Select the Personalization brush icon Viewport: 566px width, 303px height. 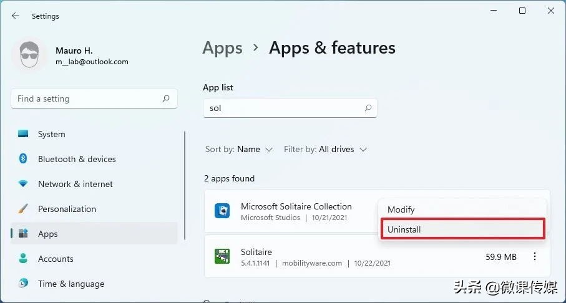click(x=23, y=208)
